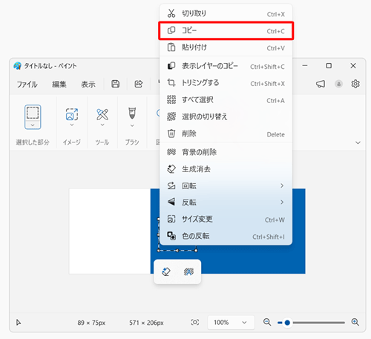
Task: Click the Paint app icon in title bar
Action: point(17,66)
